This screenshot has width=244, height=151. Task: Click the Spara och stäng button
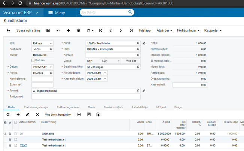[28, 30]
